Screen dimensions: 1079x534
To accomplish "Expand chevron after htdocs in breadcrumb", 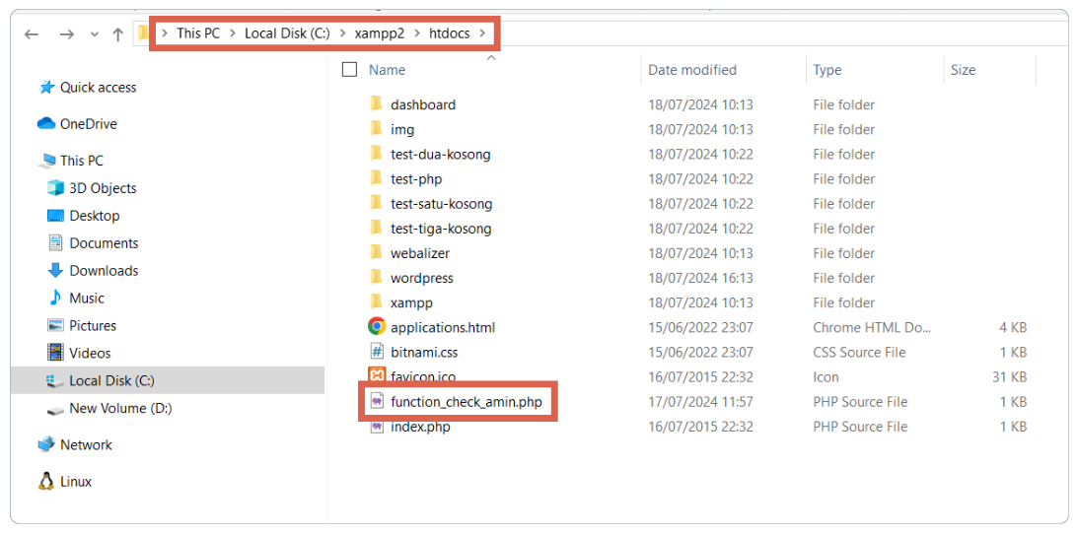I will pos(483,33).
